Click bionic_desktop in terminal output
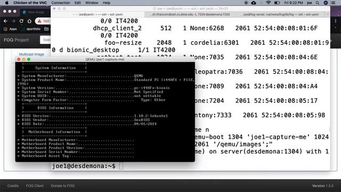 pos(93,50)
